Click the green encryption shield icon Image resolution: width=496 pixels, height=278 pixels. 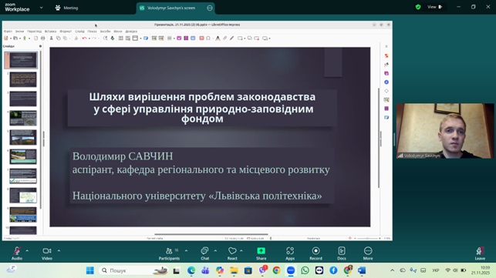click(x=418, y=7)
